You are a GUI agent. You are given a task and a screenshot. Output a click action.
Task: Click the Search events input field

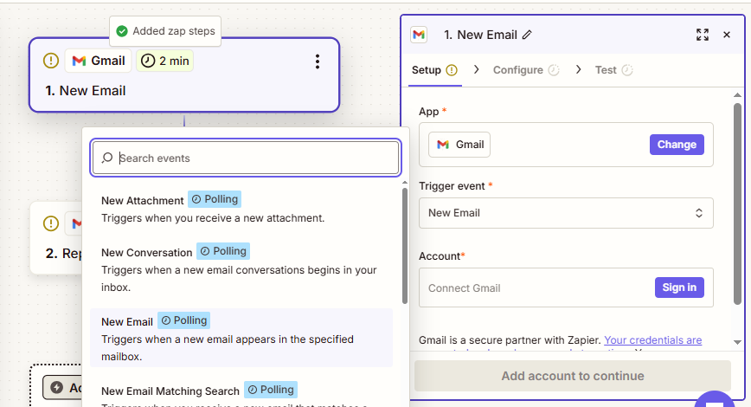245,158
